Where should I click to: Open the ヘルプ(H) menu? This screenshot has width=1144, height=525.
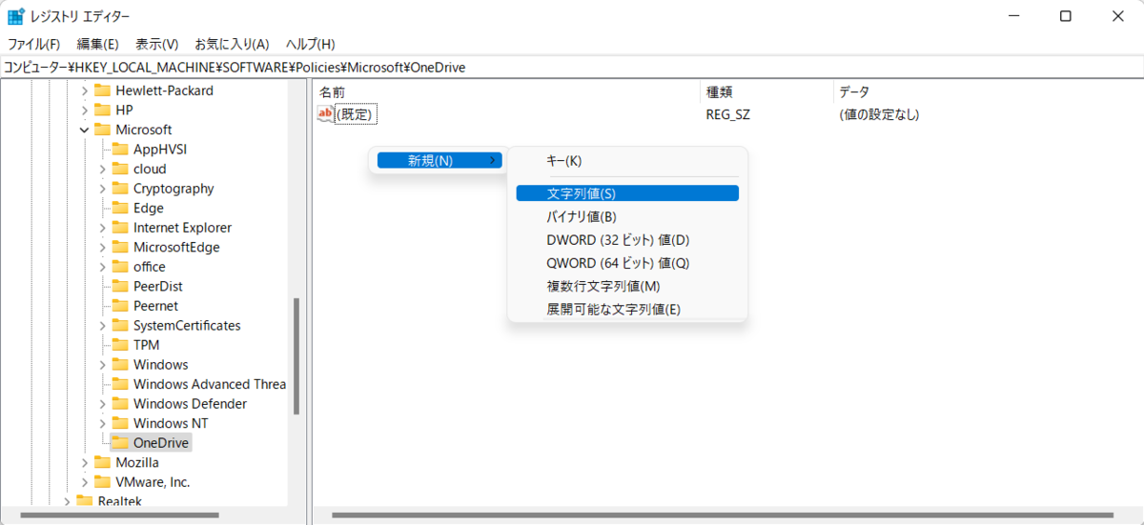(x=311, y=44)
